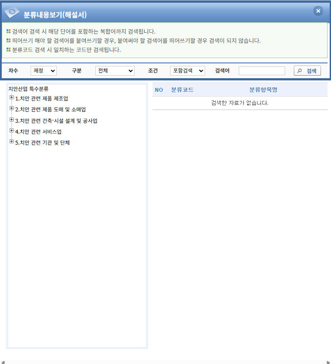Image resolution: width=331 pixels, height=364 pixels.
Task: Expand the 4.치안 관련 서비스업 node
Action: tap(11, 131)
